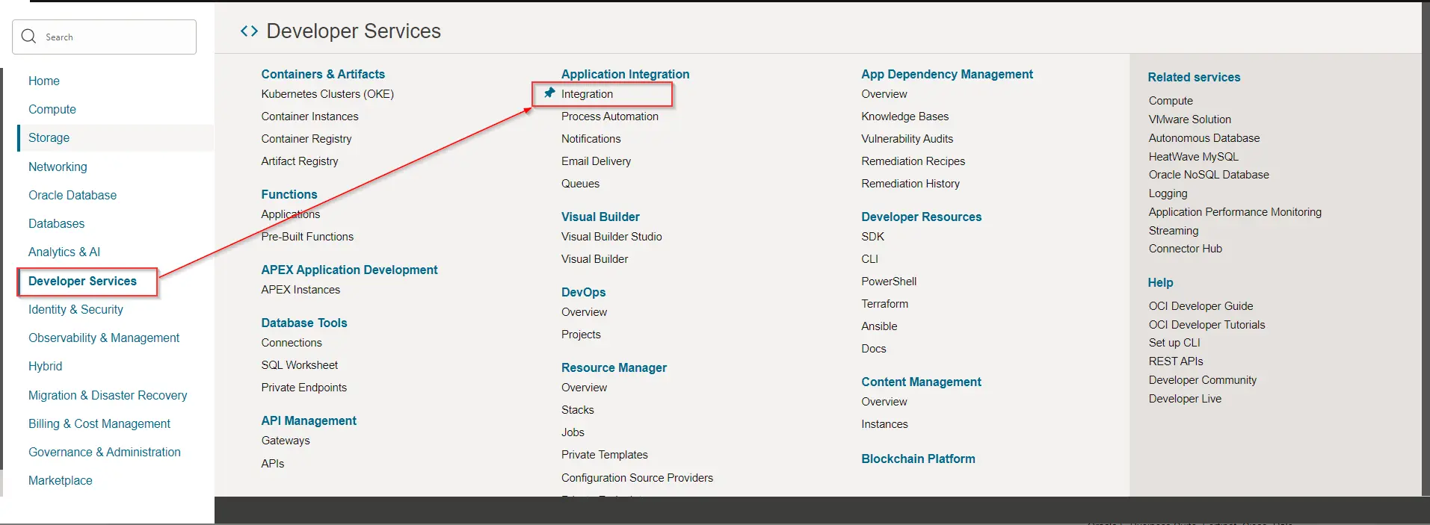Screen dimensions: 1430x525
Task: Open the Blockchain Platform heading link
Action: pos(918,459)
